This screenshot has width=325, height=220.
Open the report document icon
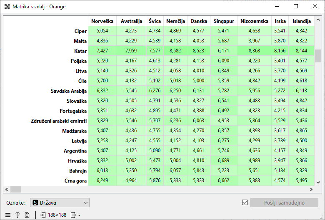(x=27, y=215)
